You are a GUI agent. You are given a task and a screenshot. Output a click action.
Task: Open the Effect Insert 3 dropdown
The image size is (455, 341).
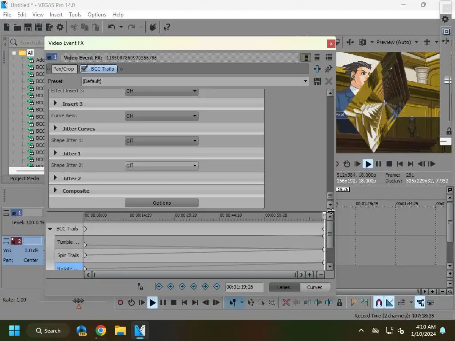pos(162,91)
